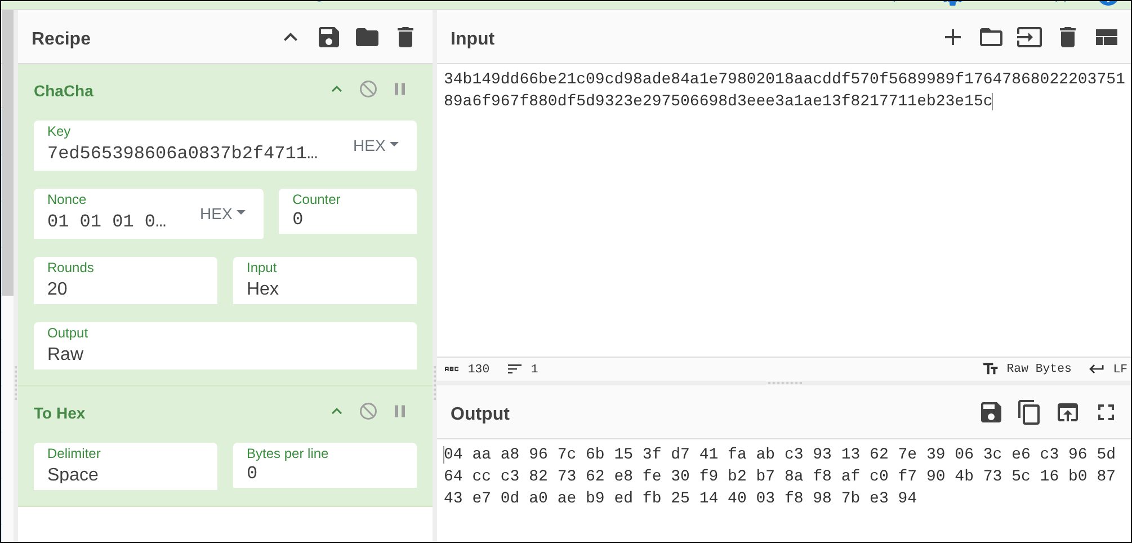The height and width of the screenshot is (543, 1132).
Task: Open the Key format HEX dropdown
Action: click(376, 145)
